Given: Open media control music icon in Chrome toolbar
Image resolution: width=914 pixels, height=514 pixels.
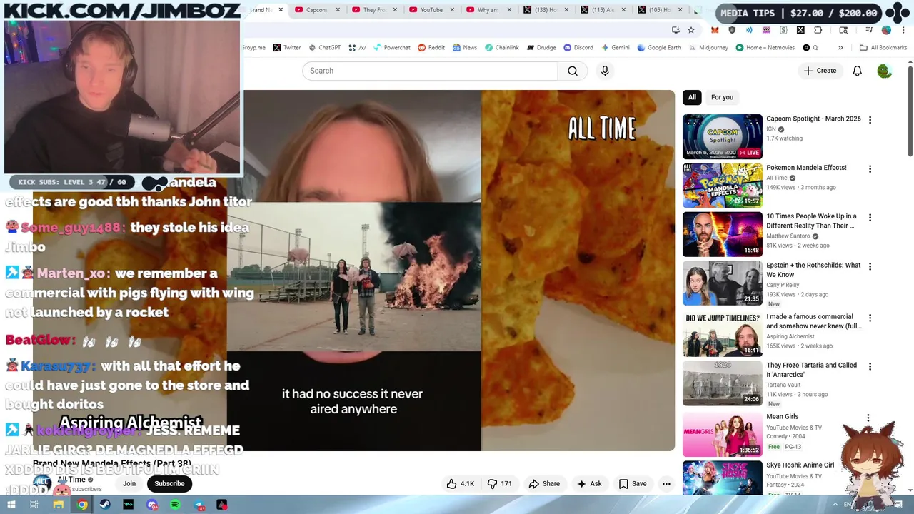Looking at the screenshot, I should coord(869,30).
